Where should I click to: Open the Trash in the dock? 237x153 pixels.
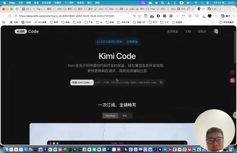[231, 149]
